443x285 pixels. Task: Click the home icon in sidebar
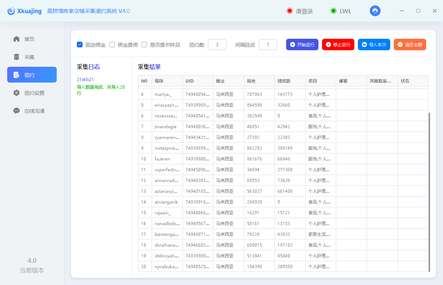tap(17, 39)
